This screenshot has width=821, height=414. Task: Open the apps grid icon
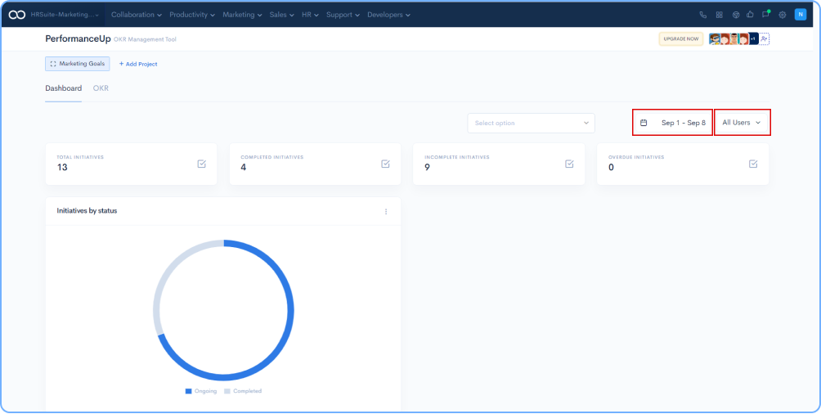(x=719, y=15)
